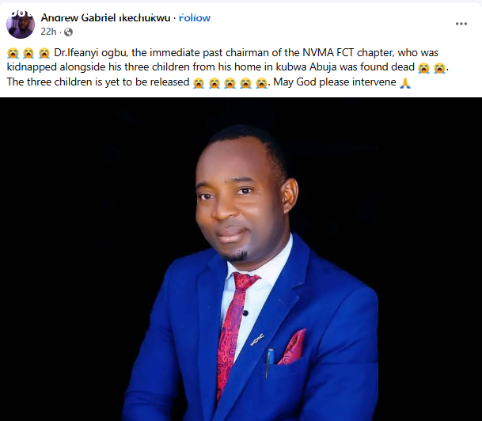This screenshot has width=482, height=421.
Task: Click the praying hands emoji
Action: [405, 82]
